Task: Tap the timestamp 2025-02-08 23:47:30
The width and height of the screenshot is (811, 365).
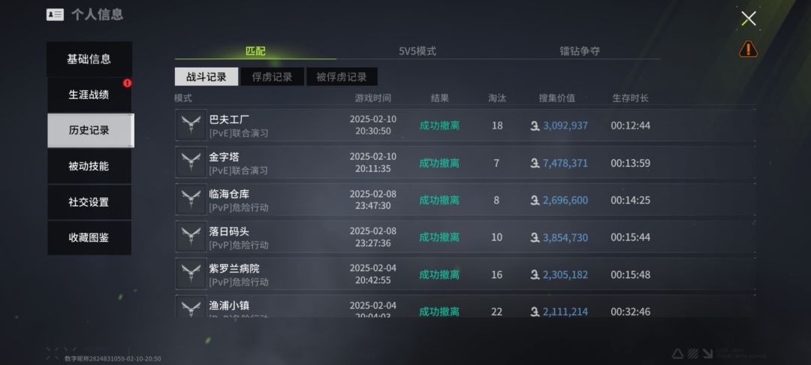Action: (373, 200)
